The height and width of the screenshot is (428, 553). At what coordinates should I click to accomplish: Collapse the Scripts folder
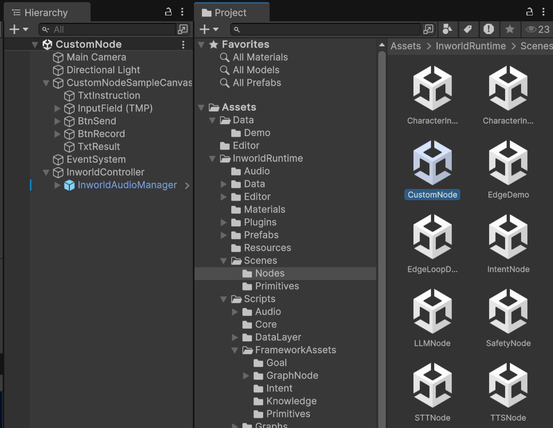coord(223,299)
